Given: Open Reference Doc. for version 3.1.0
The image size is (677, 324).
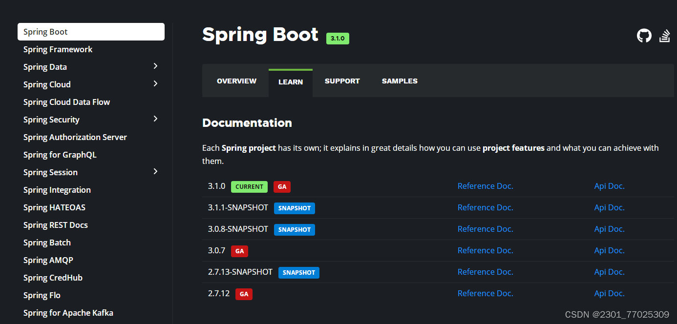Looking at the screenshot, I should pyautogui.click(x=485, y=186).
